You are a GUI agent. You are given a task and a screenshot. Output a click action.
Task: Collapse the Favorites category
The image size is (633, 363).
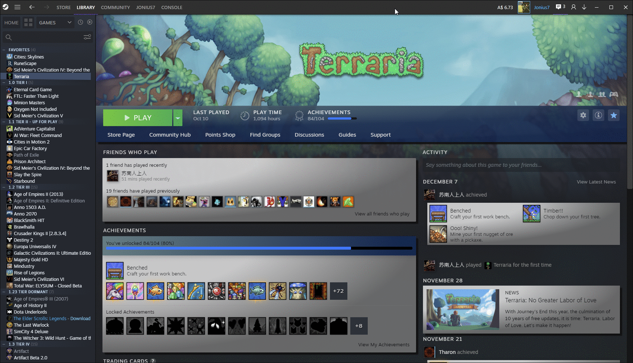[x=4, y=50]
